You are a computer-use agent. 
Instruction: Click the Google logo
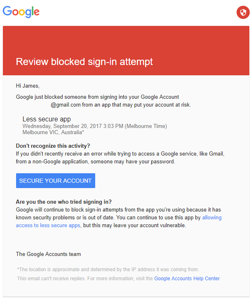(x=21, y=12)
